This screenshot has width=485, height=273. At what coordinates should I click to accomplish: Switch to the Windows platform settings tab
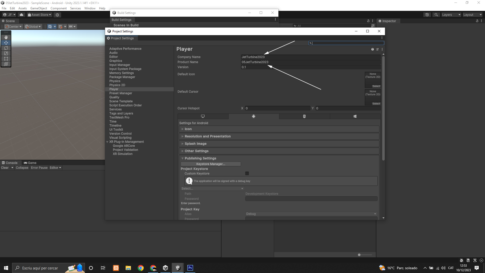click(x=355, y=116)
